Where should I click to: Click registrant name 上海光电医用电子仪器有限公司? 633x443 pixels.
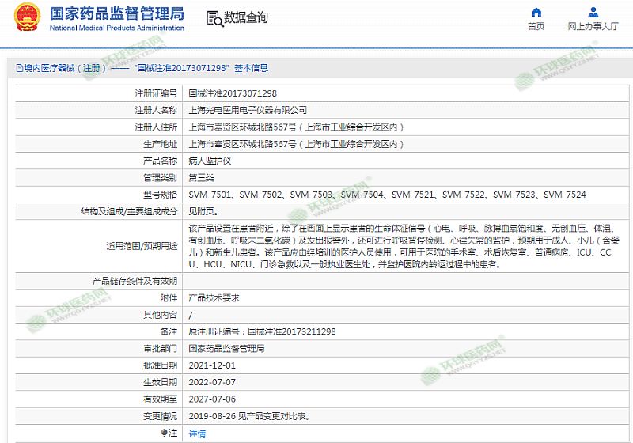pyautogui.click(x=248, y=110)
